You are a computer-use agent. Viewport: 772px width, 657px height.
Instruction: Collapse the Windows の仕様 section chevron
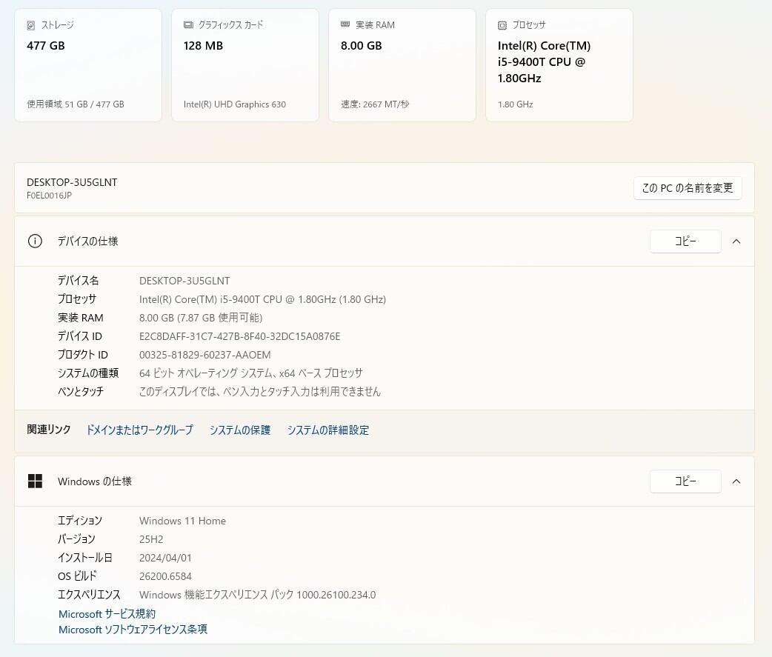pos(736,481)
